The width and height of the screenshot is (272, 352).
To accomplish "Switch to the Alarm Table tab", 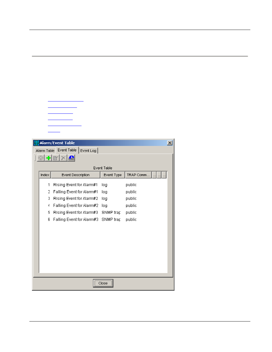I will click(x=45, y=150).
